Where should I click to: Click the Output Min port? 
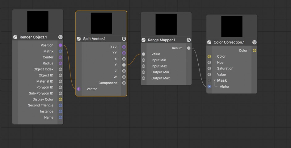[143, 72]
